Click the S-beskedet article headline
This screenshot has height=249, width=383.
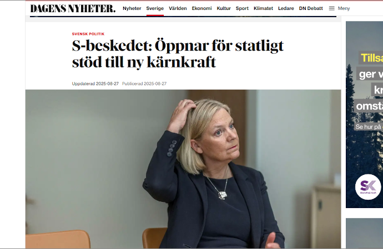point(178,54)
